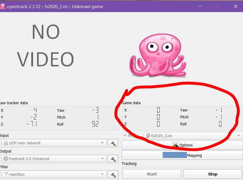Click the pink octopus pose preview
This screenshot has height=180, width=243.
(158, 55)
